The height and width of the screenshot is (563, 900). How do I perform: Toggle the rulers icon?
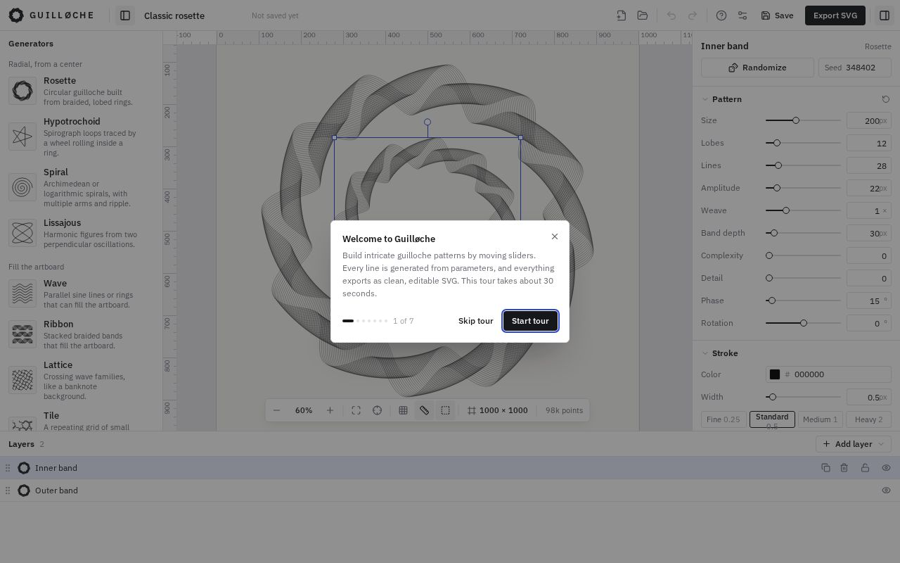tap(425, 410)
